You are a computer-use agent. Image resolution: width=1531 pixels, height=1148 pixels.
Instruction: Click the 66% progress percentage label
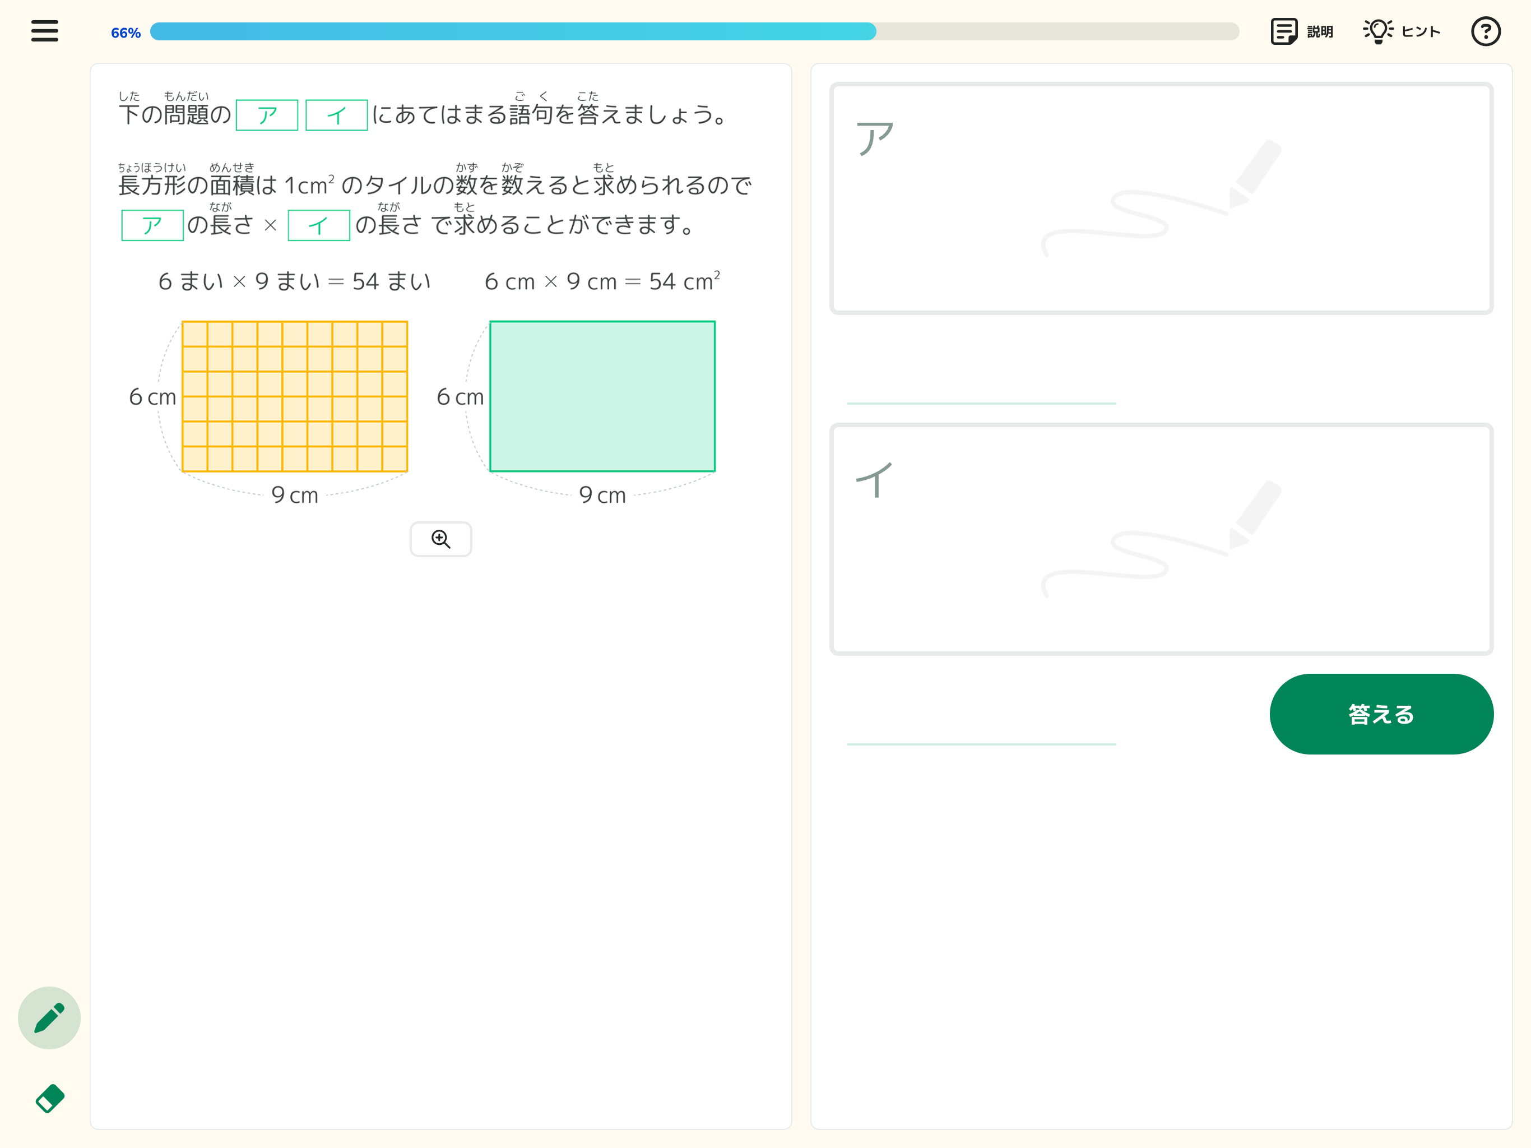[x=126, y=33]
